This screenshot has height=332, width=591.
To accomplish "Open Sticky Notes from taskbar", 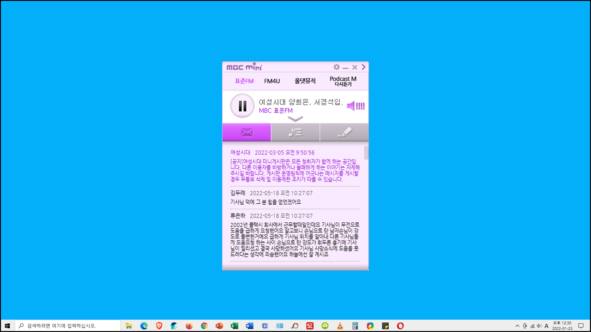I will [385, 326].
